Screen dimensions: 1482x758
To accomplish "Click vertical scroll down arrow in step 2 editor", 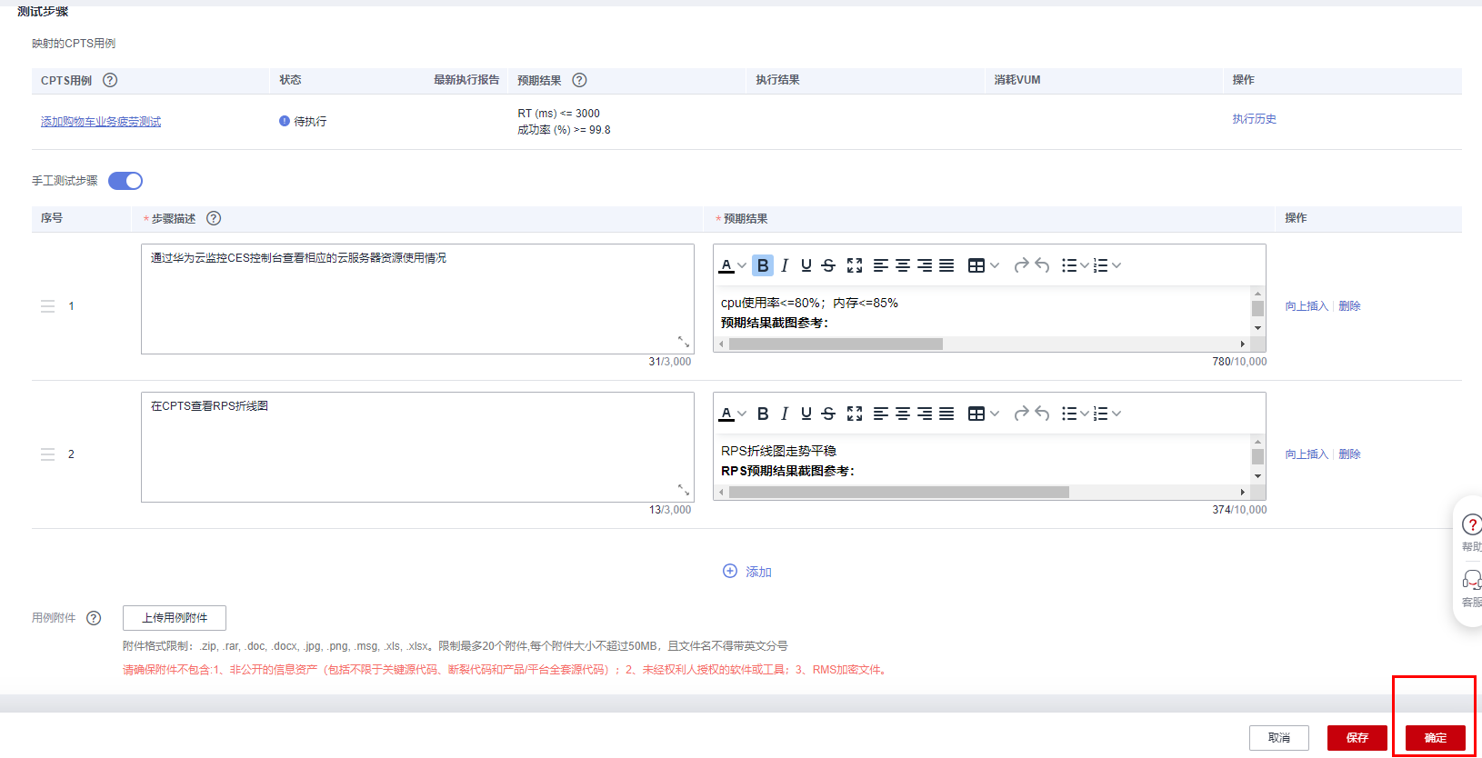I will [x=1257, y=476].
